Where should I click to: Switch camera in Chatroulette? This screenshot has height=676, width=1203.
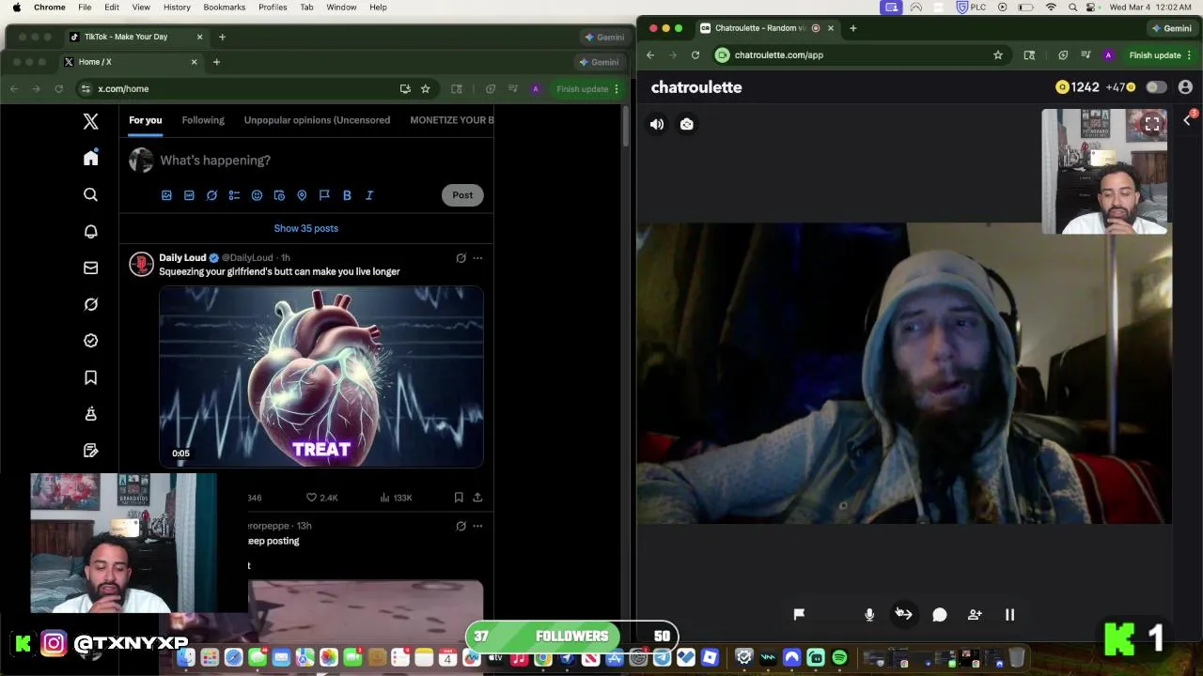pos(687,124)
